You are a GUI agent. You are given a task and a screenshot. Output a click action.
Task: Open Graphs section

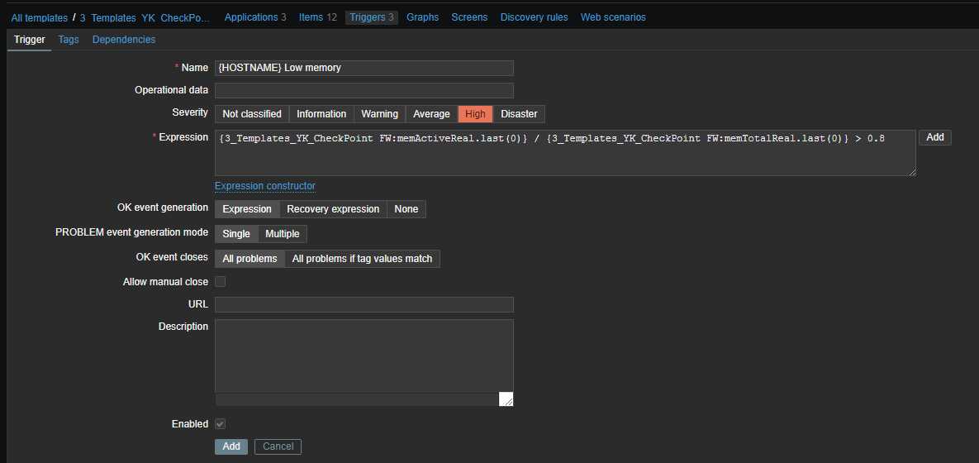[x=423, y=17]
